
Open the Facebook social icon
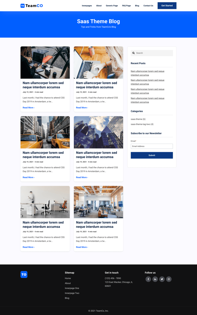148,279
